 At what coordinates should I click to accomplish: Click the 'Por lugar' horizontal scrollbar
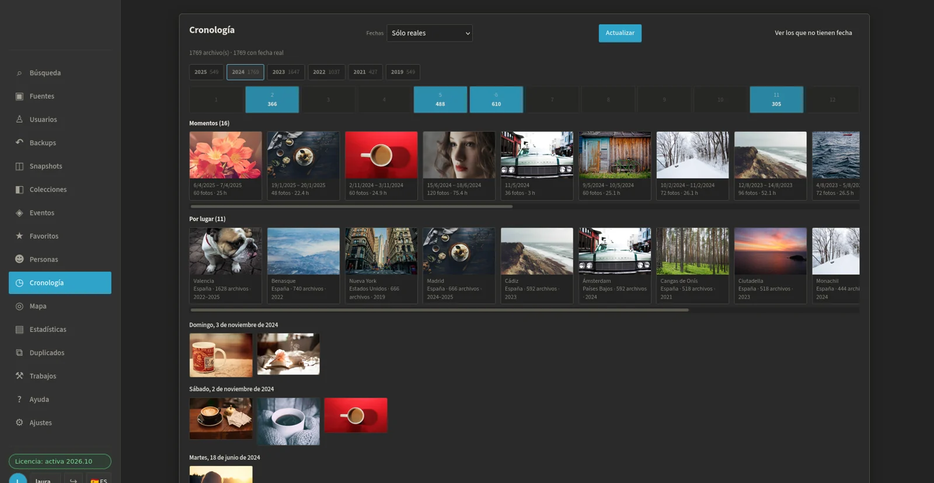[440, 310]
